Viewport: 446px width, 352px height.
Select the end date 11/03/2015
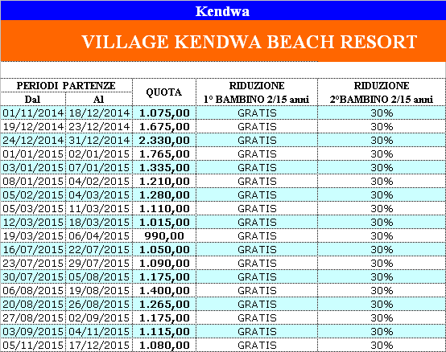coord(99,209)
